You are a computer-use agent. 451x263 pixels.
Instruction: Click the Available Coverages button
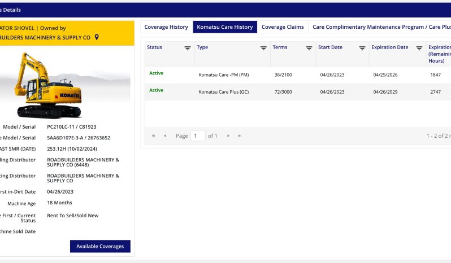coord(100,246)
